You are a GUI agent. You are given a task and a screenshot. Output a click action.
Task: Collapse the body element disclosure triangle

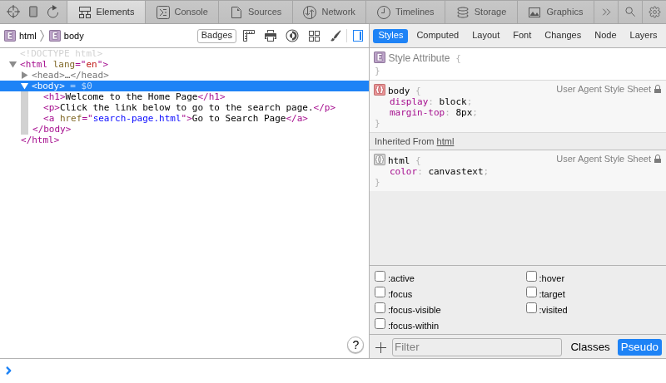pos(25,86)
